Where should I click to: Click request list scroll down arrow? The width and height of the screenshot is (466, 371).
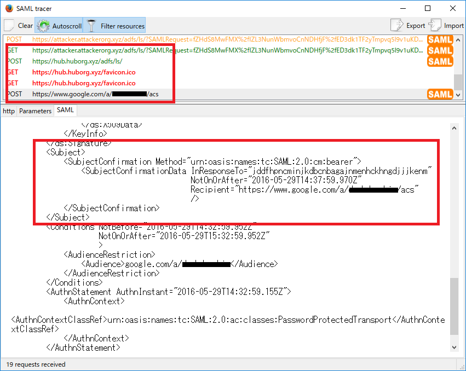coord(458,95)
